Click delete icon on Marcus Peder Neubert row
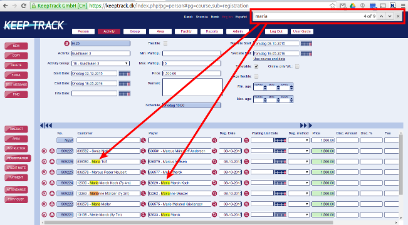The height and width of the screenshot is (225, 408). click(44, 172)
